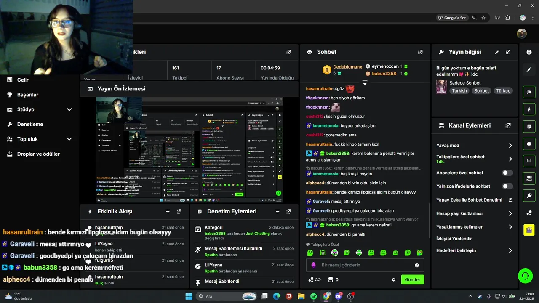Image resolution: width=539 pixels, height=303 pixels.
Task: Filter the Denetim Eylemleri list
Action: (278, 211)
